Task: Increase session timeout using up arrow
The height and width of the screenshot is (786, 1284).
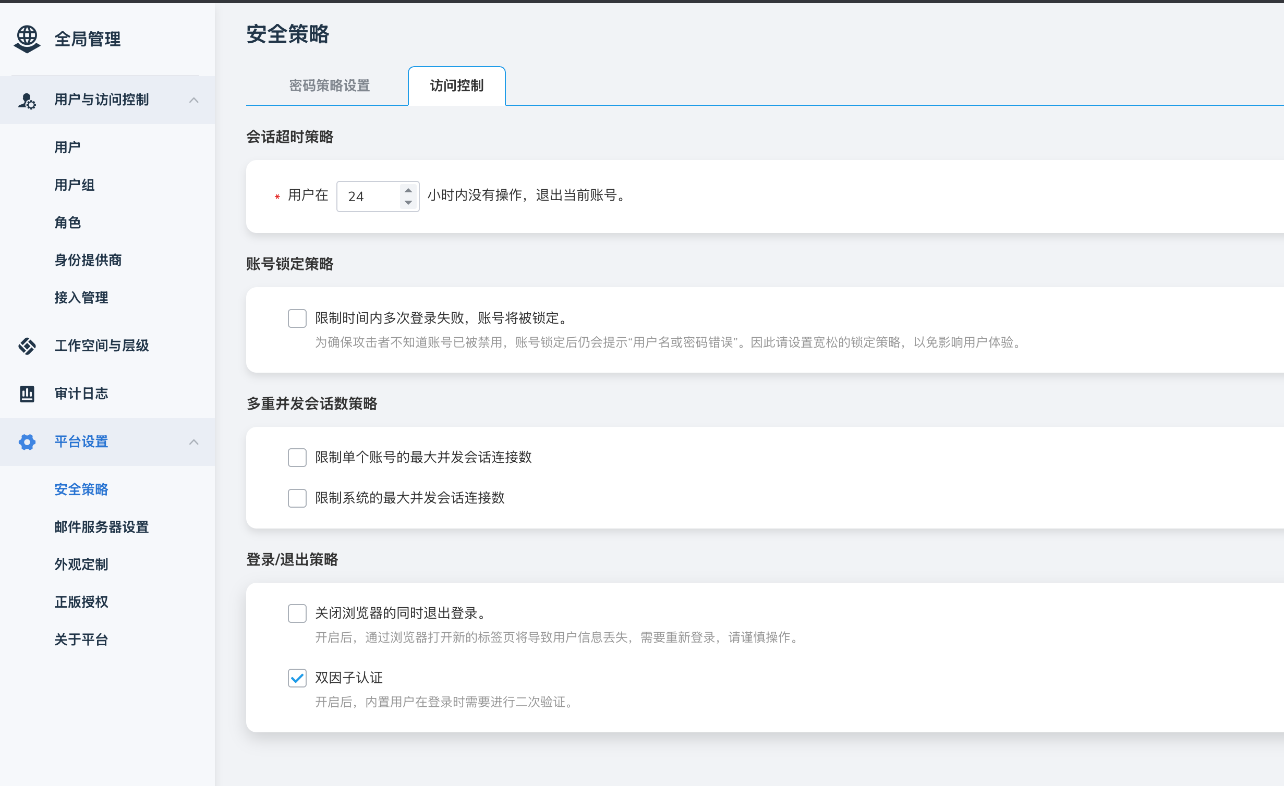Action: [408, 190]
